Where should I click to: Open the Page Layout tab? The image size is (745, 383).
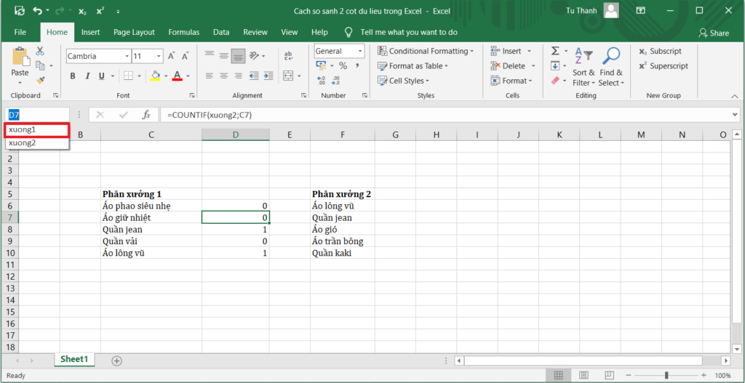tap(134, 32)
